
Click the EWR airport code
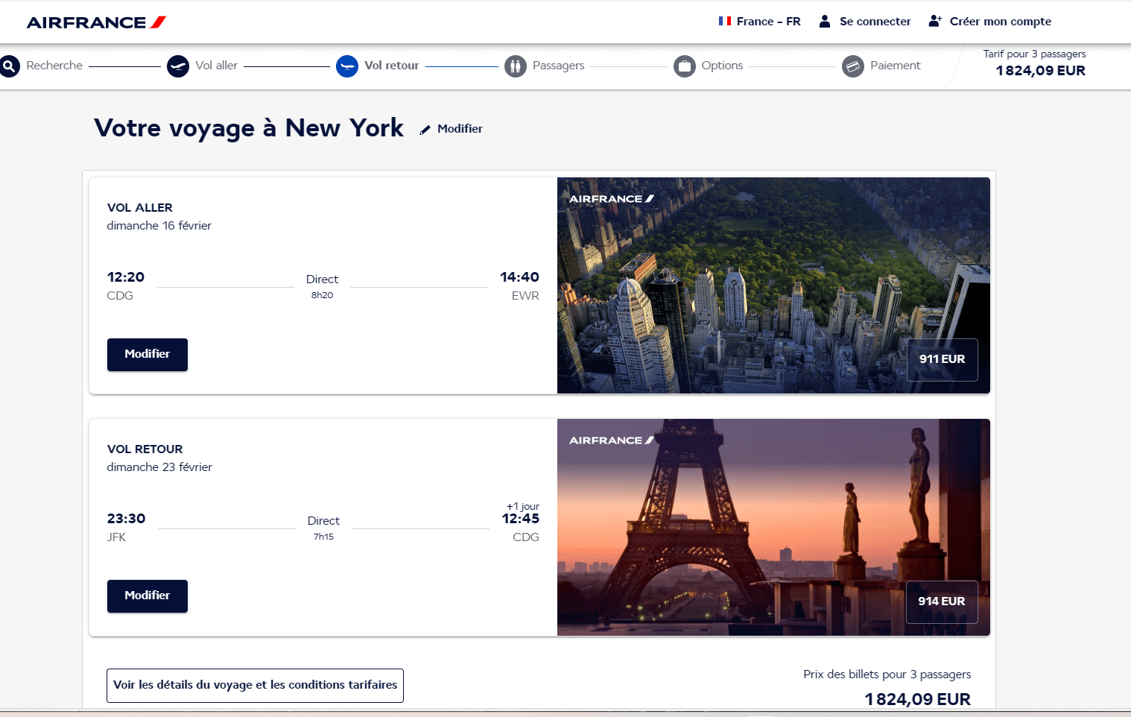(525, 296)
